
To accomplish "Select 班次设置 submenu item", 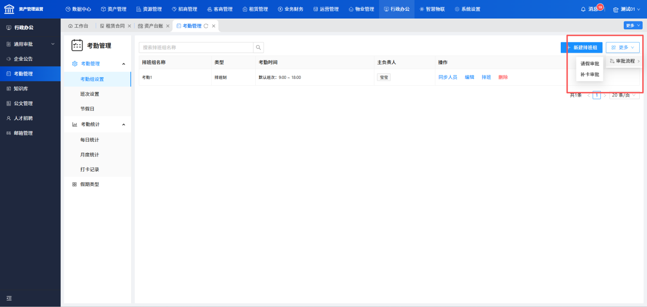I will pyautogui.click(x=97, y=94).
